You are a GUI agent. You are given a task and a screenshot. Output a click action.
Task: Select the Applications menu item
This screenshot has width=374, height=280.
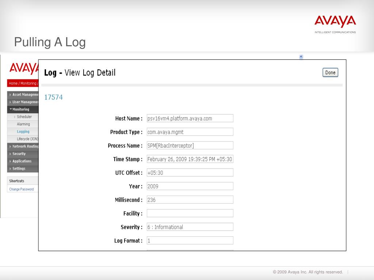(22, 161)
